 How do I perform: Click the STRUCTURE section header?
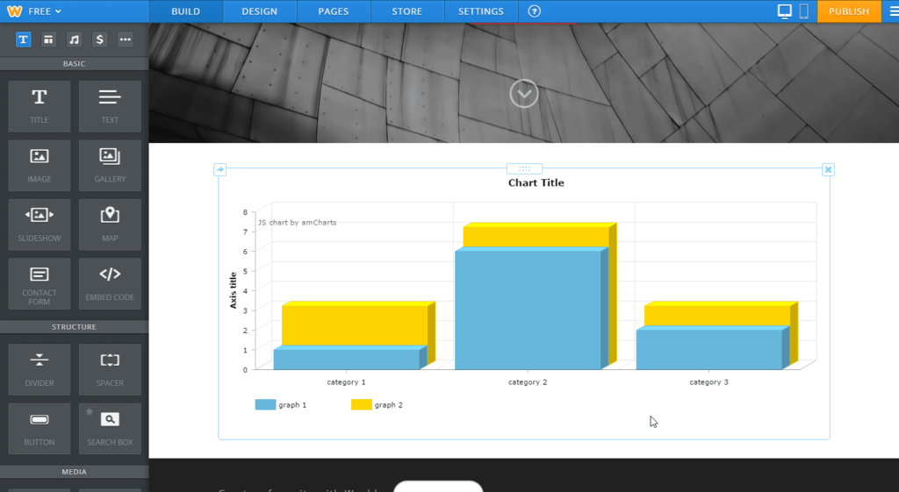click(74, 326)
